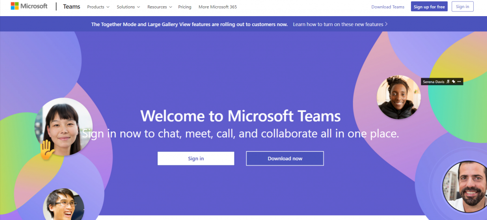Open Learn how to turn on these new features

(338, 24)
